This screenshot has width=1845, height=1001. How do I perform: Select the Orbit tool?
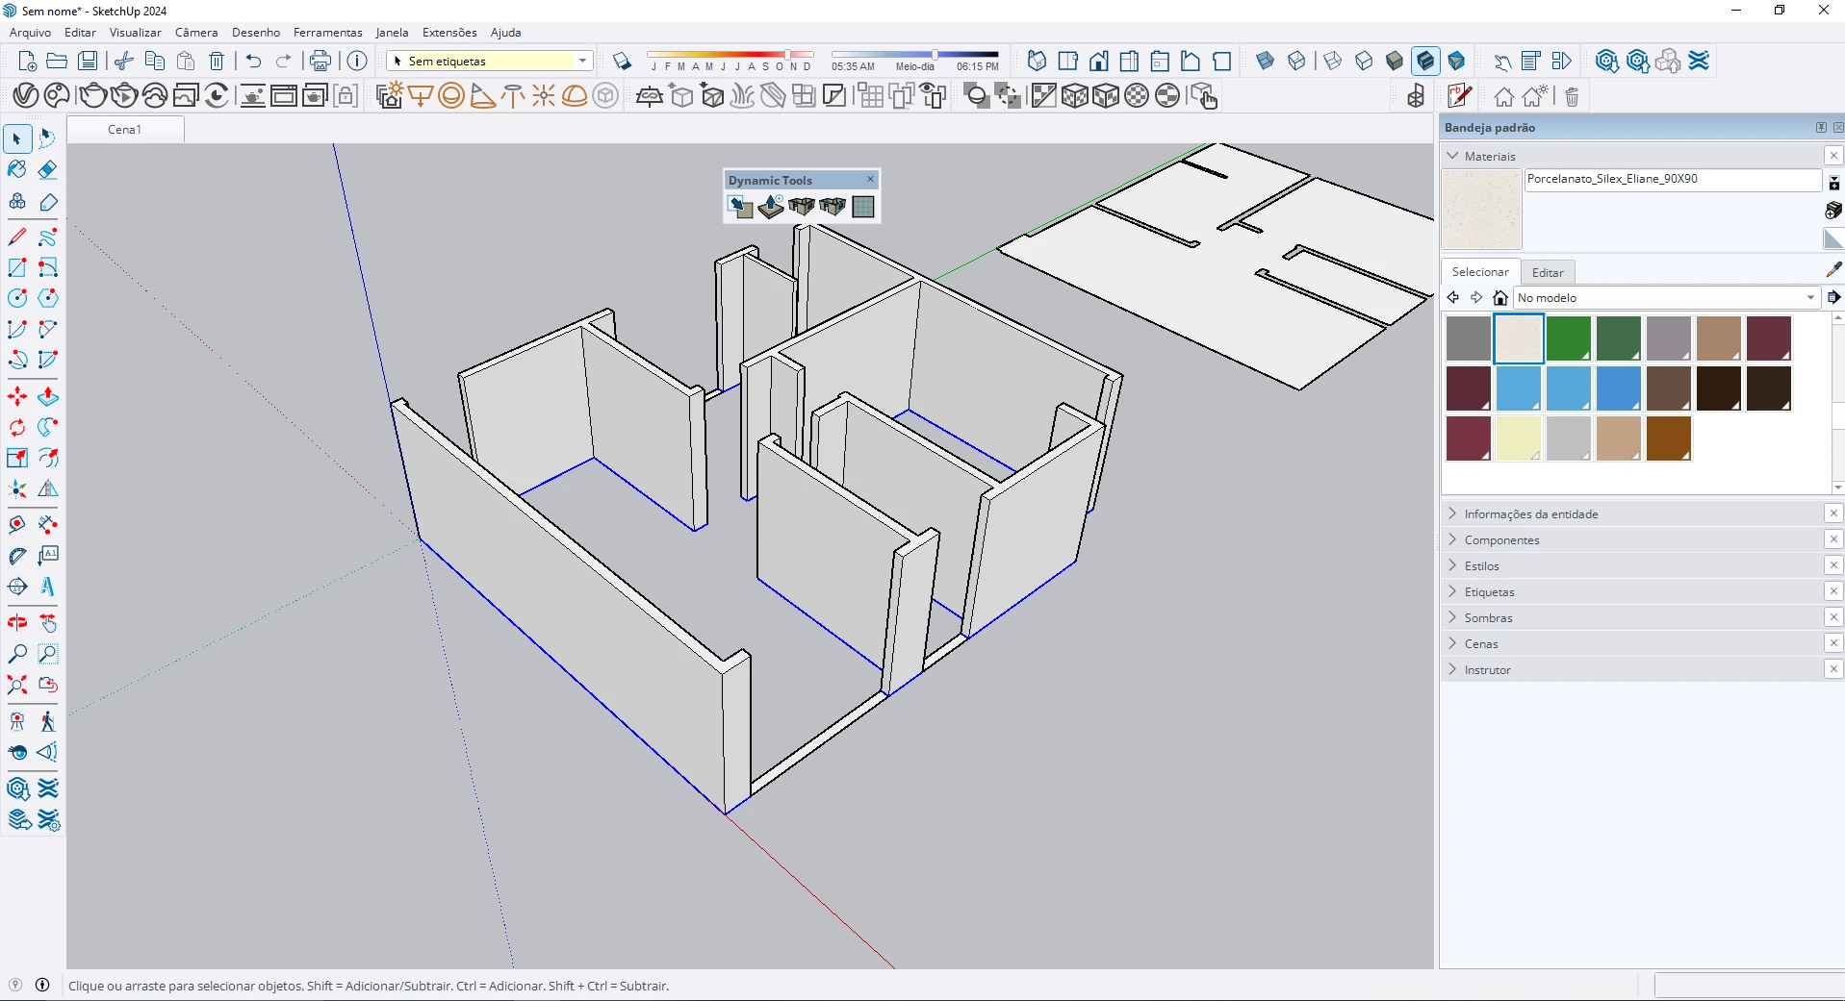click(17, 623)
